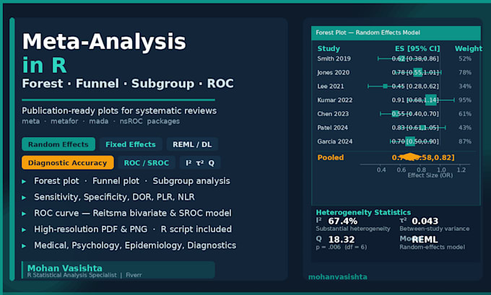
Task: Click 'Forest · Funnel · Subgroup · ROC' subtitle
Action: tap(128, 84)
